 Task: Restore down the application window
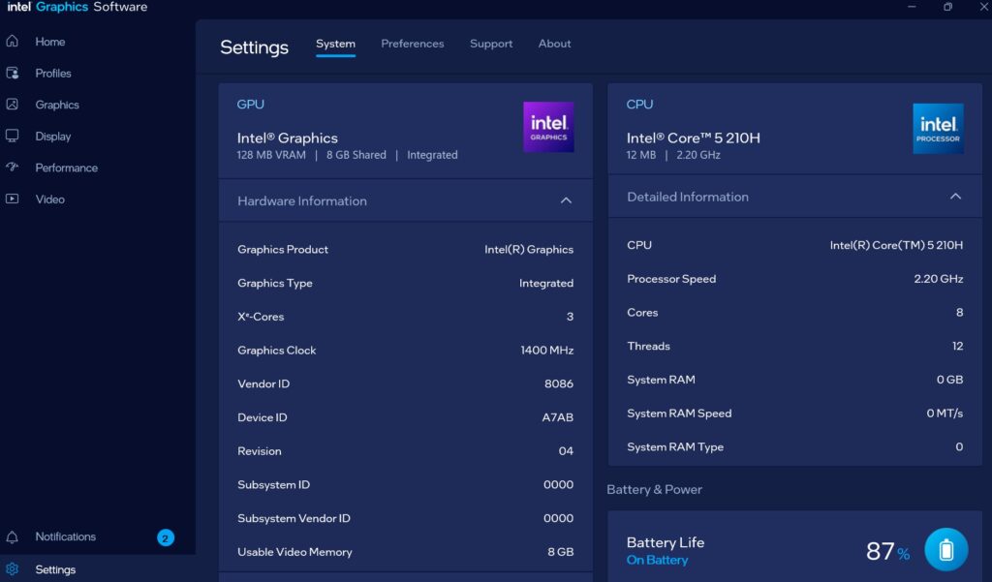(x=947, y=7)
